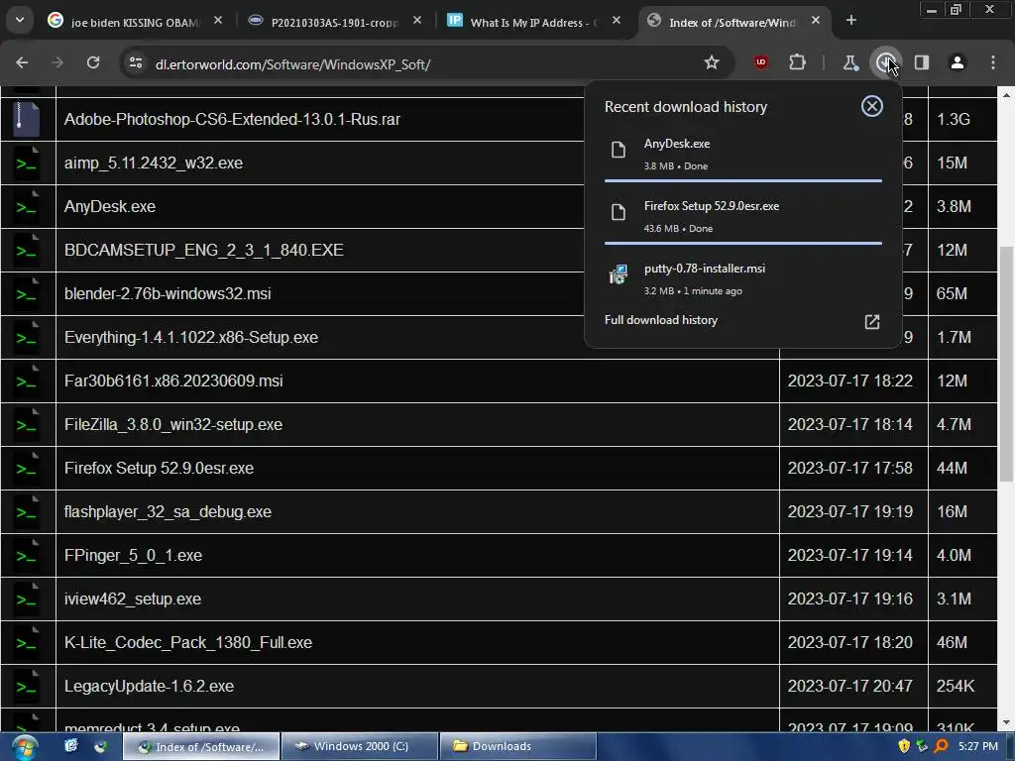
Task: Bookmark this page with the star icon
Action: pos(712,62)
